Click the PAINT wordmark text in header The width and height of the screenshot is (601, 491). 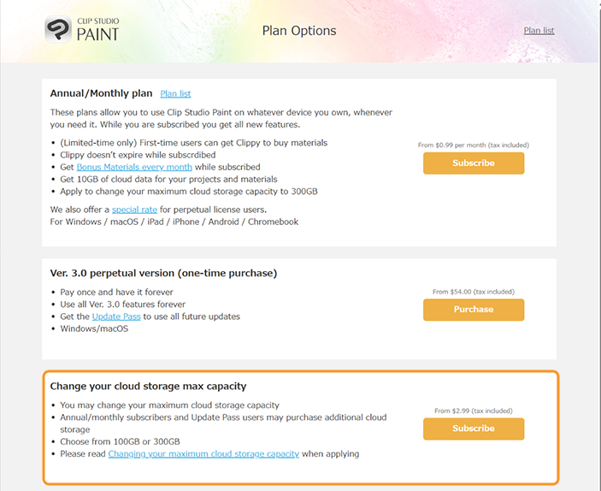click(98, 34)
